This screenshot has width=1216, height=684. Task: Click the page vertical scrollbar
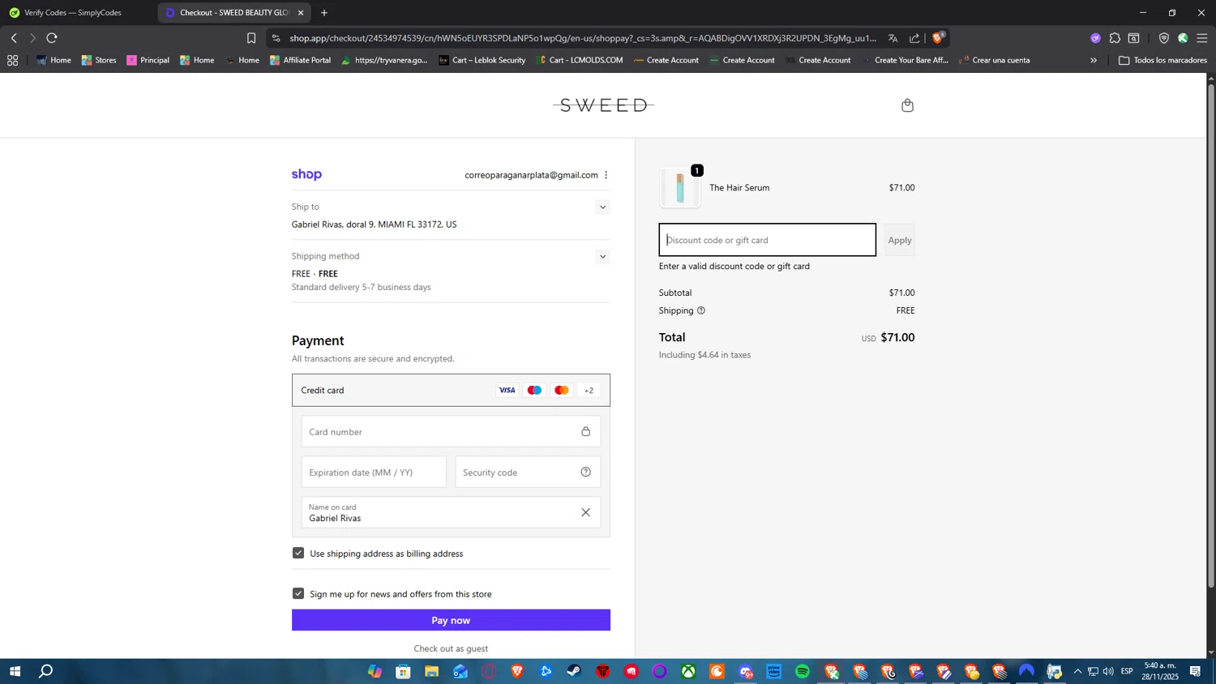[1211, 335]
